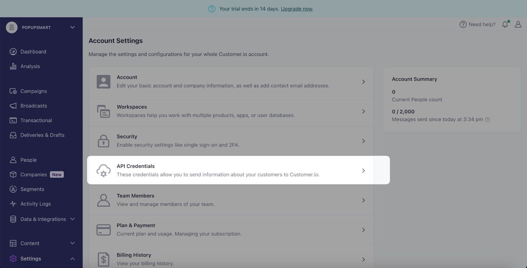
Task: Collapse the Settings sidebar section
Action: [72, 259]
